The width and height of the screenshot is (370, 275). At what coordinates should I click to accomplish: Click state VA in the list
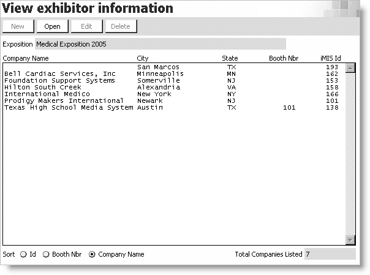(232, 87)
